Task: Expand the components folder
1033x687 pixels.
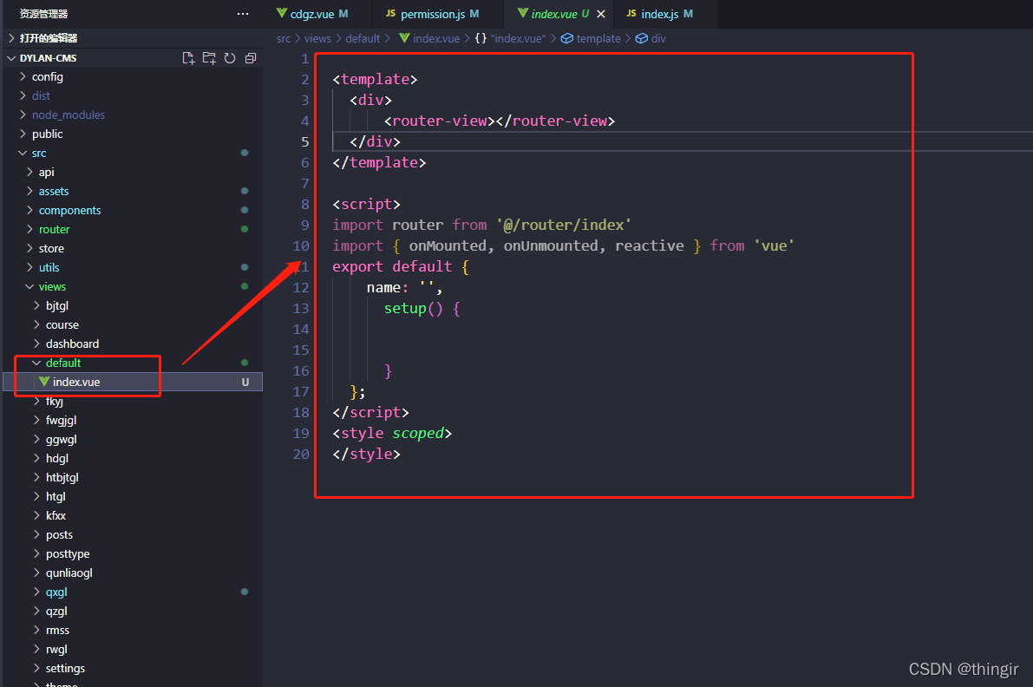Action: tap(133, 210)
